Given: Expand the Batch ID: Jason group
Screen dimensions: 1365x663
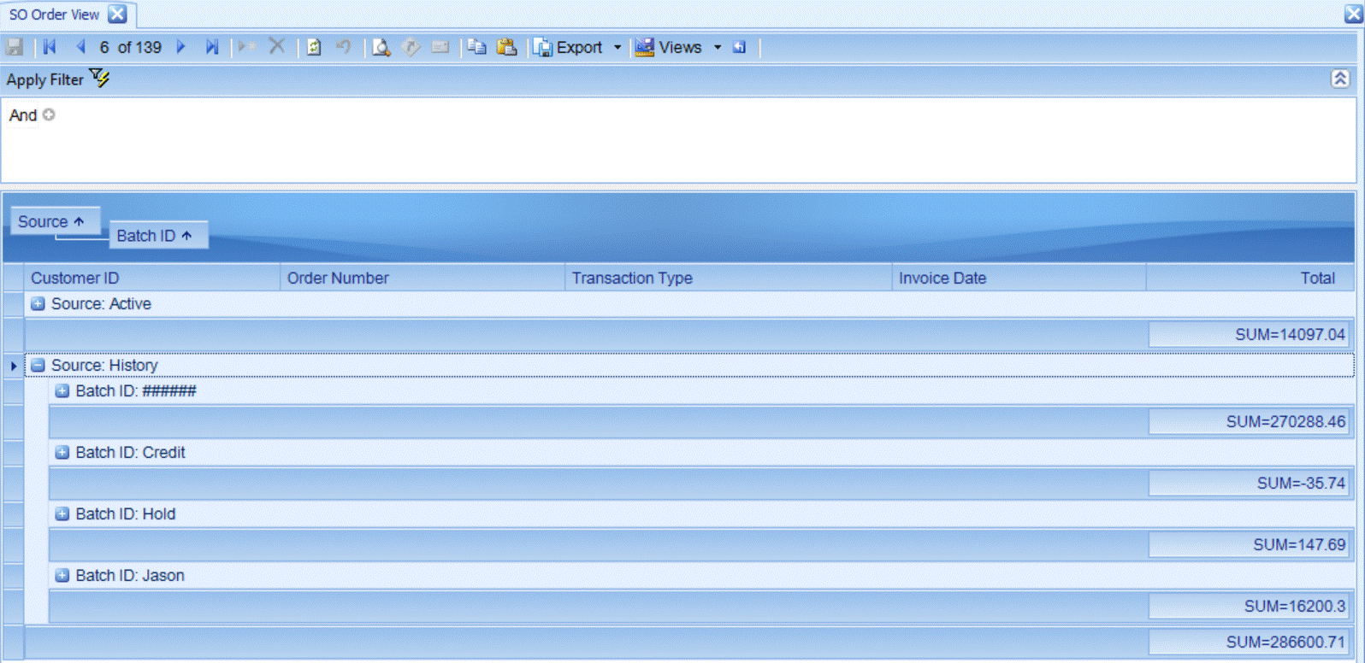Looking at the screenshot, I should coord(62,576).
